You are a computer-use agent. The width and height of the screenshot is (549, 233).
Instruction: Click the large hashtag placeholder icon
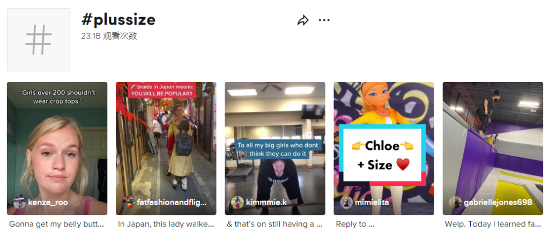(39, 40)
